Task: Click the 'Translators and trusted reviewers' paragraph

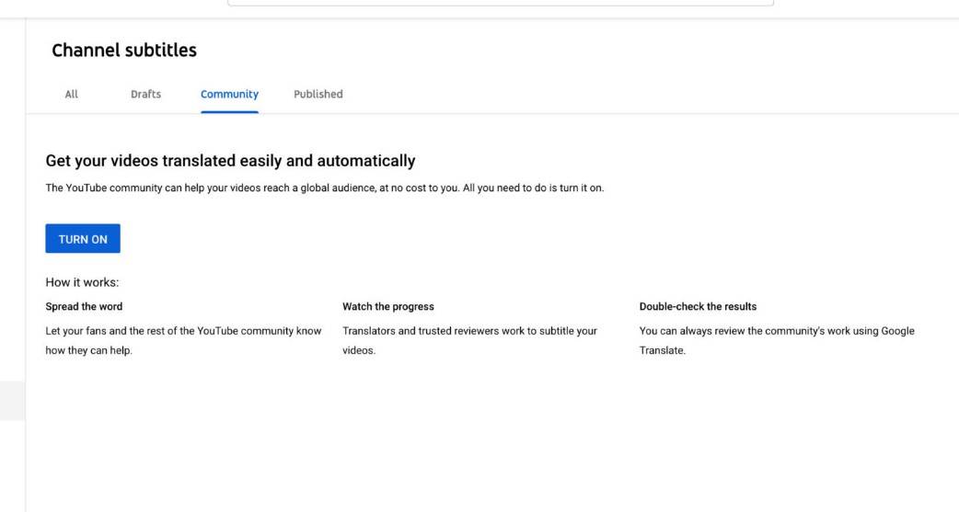Action: click(x=469, y=340)
